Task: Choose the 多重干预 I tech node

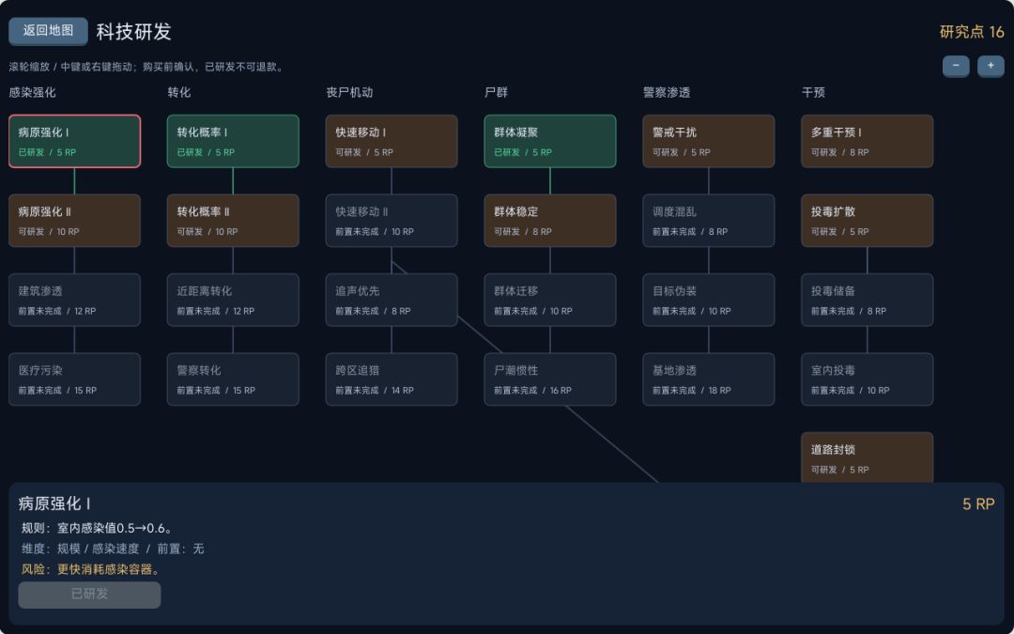Action: [x=867, y=141]
